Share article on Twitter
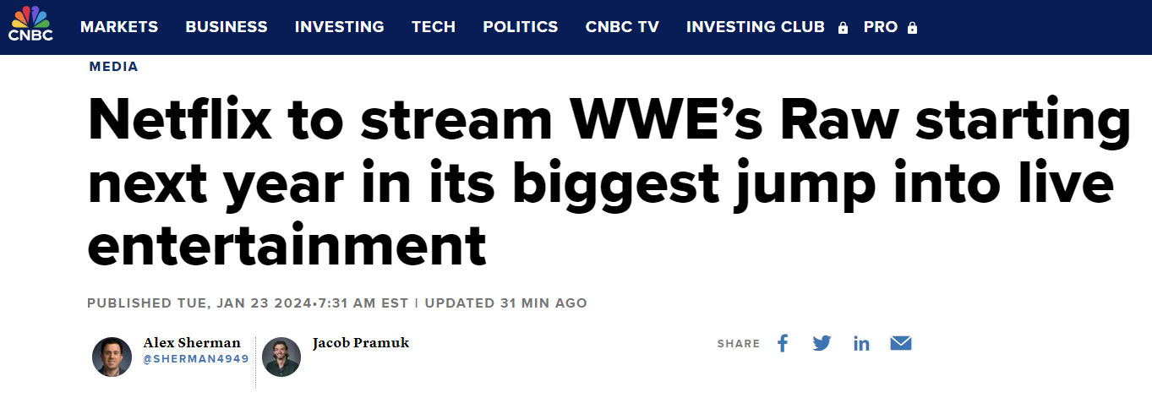The image size is (1152, 398). click(x=822, y=343)
